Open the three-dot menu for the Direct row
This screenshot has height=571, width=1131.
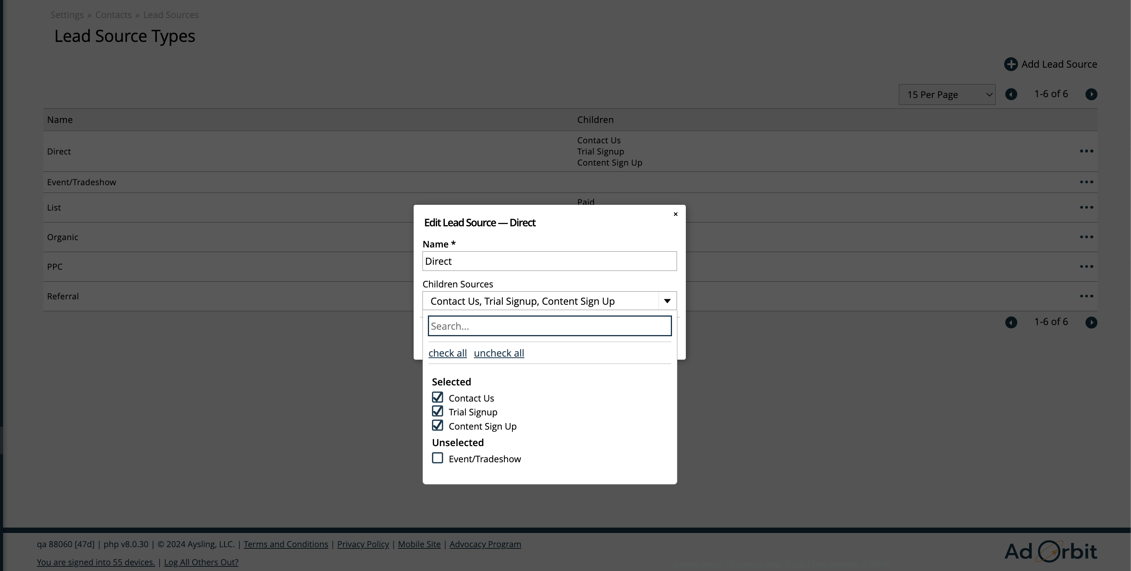(x=1086, y=151)
